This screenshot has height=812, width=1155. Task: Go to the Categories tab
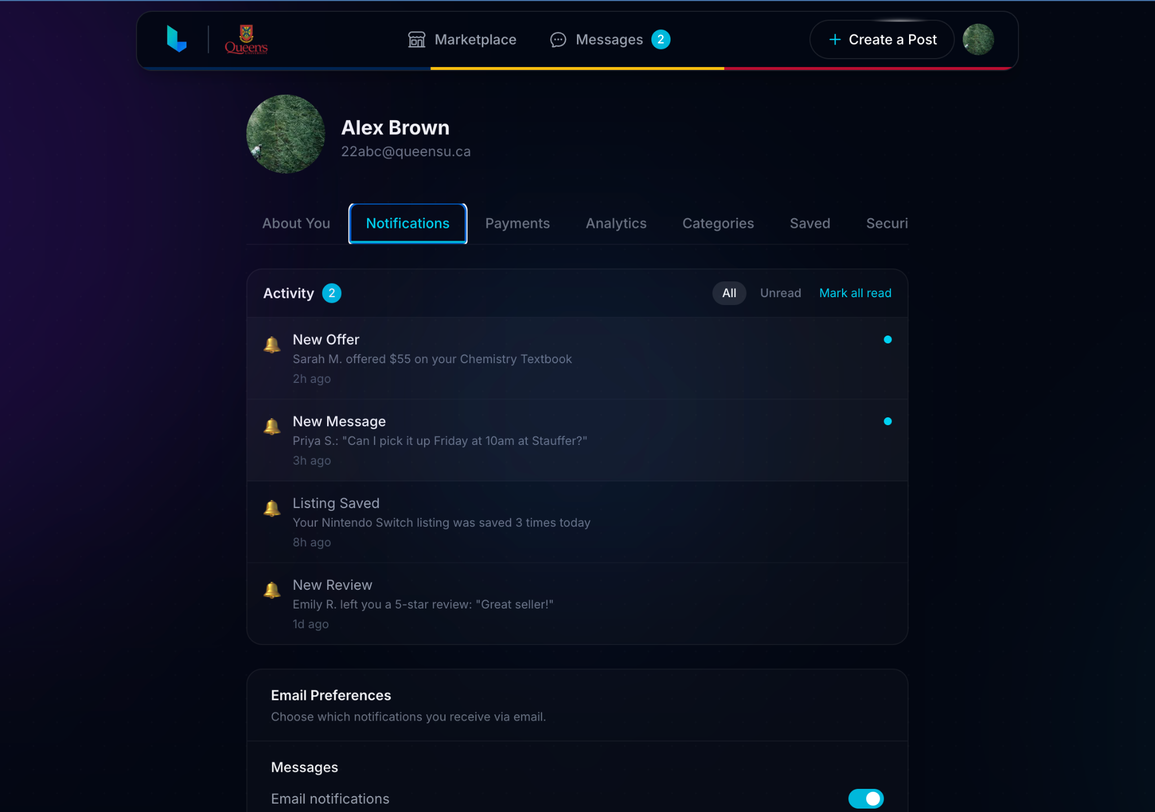click(x=718, y=223)
